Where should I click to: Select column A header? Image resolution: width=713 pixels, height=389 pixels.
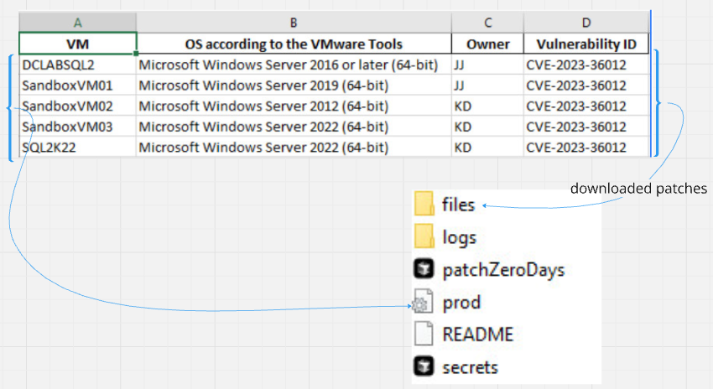click(x=77, y=23)
